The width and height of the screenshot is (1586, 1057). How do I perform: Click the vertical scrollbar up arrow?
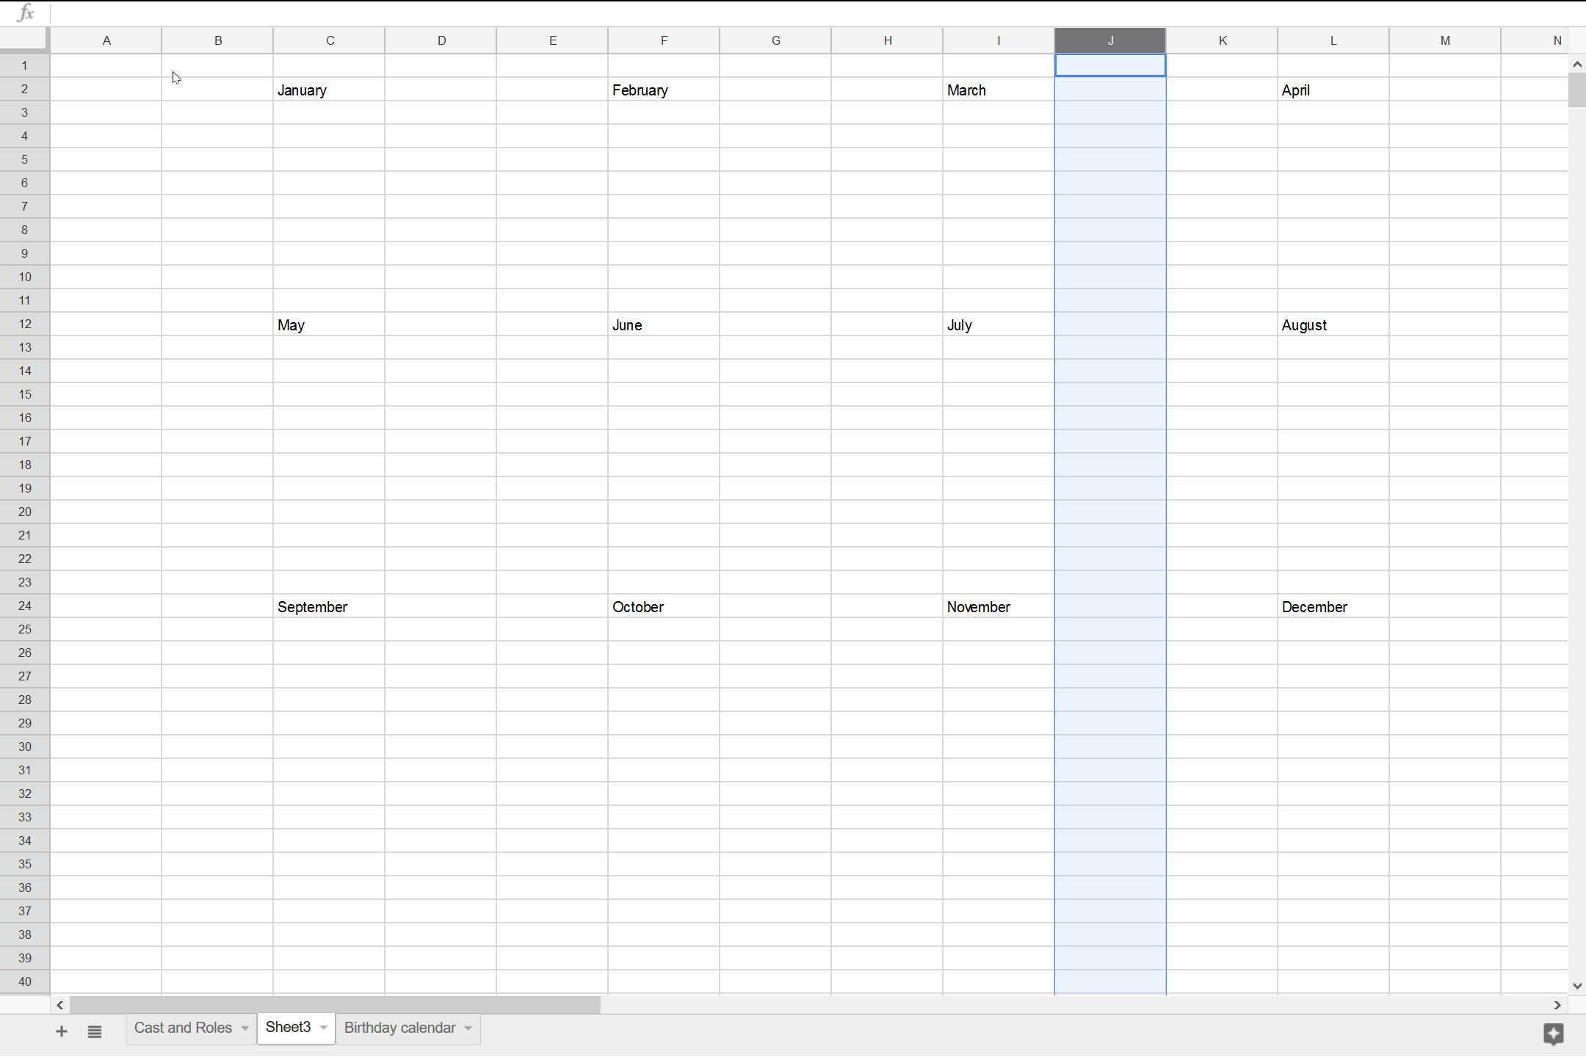tap(1576, 64)
